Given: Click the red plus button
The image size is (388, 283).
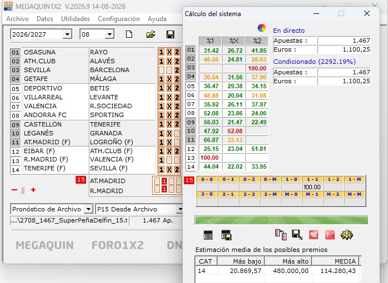Looking at the screenshot, I should tap(33, 190).
